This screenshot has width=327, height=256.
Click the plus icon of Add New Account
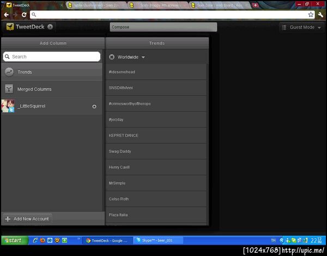coord(8,219)
